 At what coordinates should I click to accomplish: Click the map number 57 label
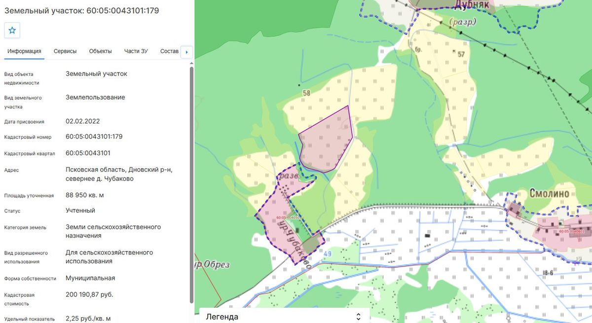(461, 54)
